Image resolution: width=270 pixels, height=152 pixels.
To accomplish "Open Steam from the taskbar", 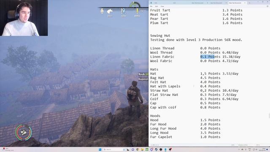I will [x=156, y=149].
